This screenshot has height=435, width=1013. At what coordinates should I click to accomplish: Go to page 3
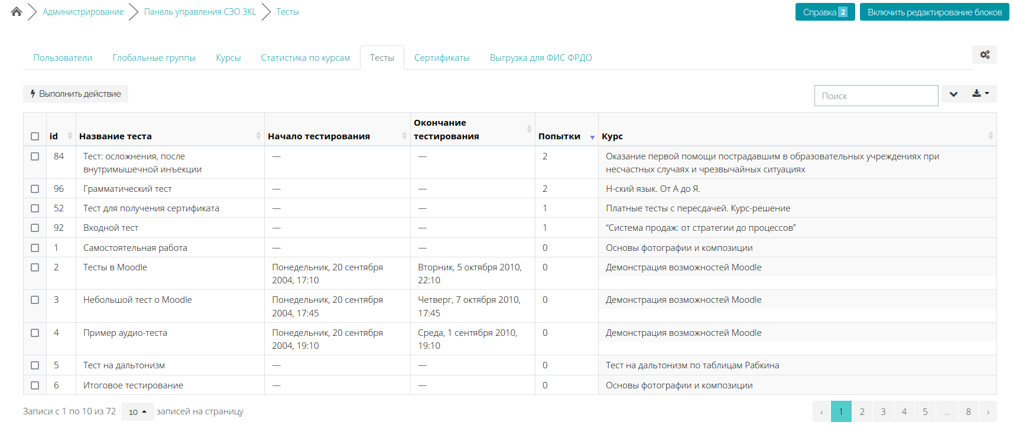pos(883,411)
